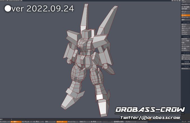Click the アンドゥ undo button
This screenshot has height=123, width=190.
[x=130, y=122]
